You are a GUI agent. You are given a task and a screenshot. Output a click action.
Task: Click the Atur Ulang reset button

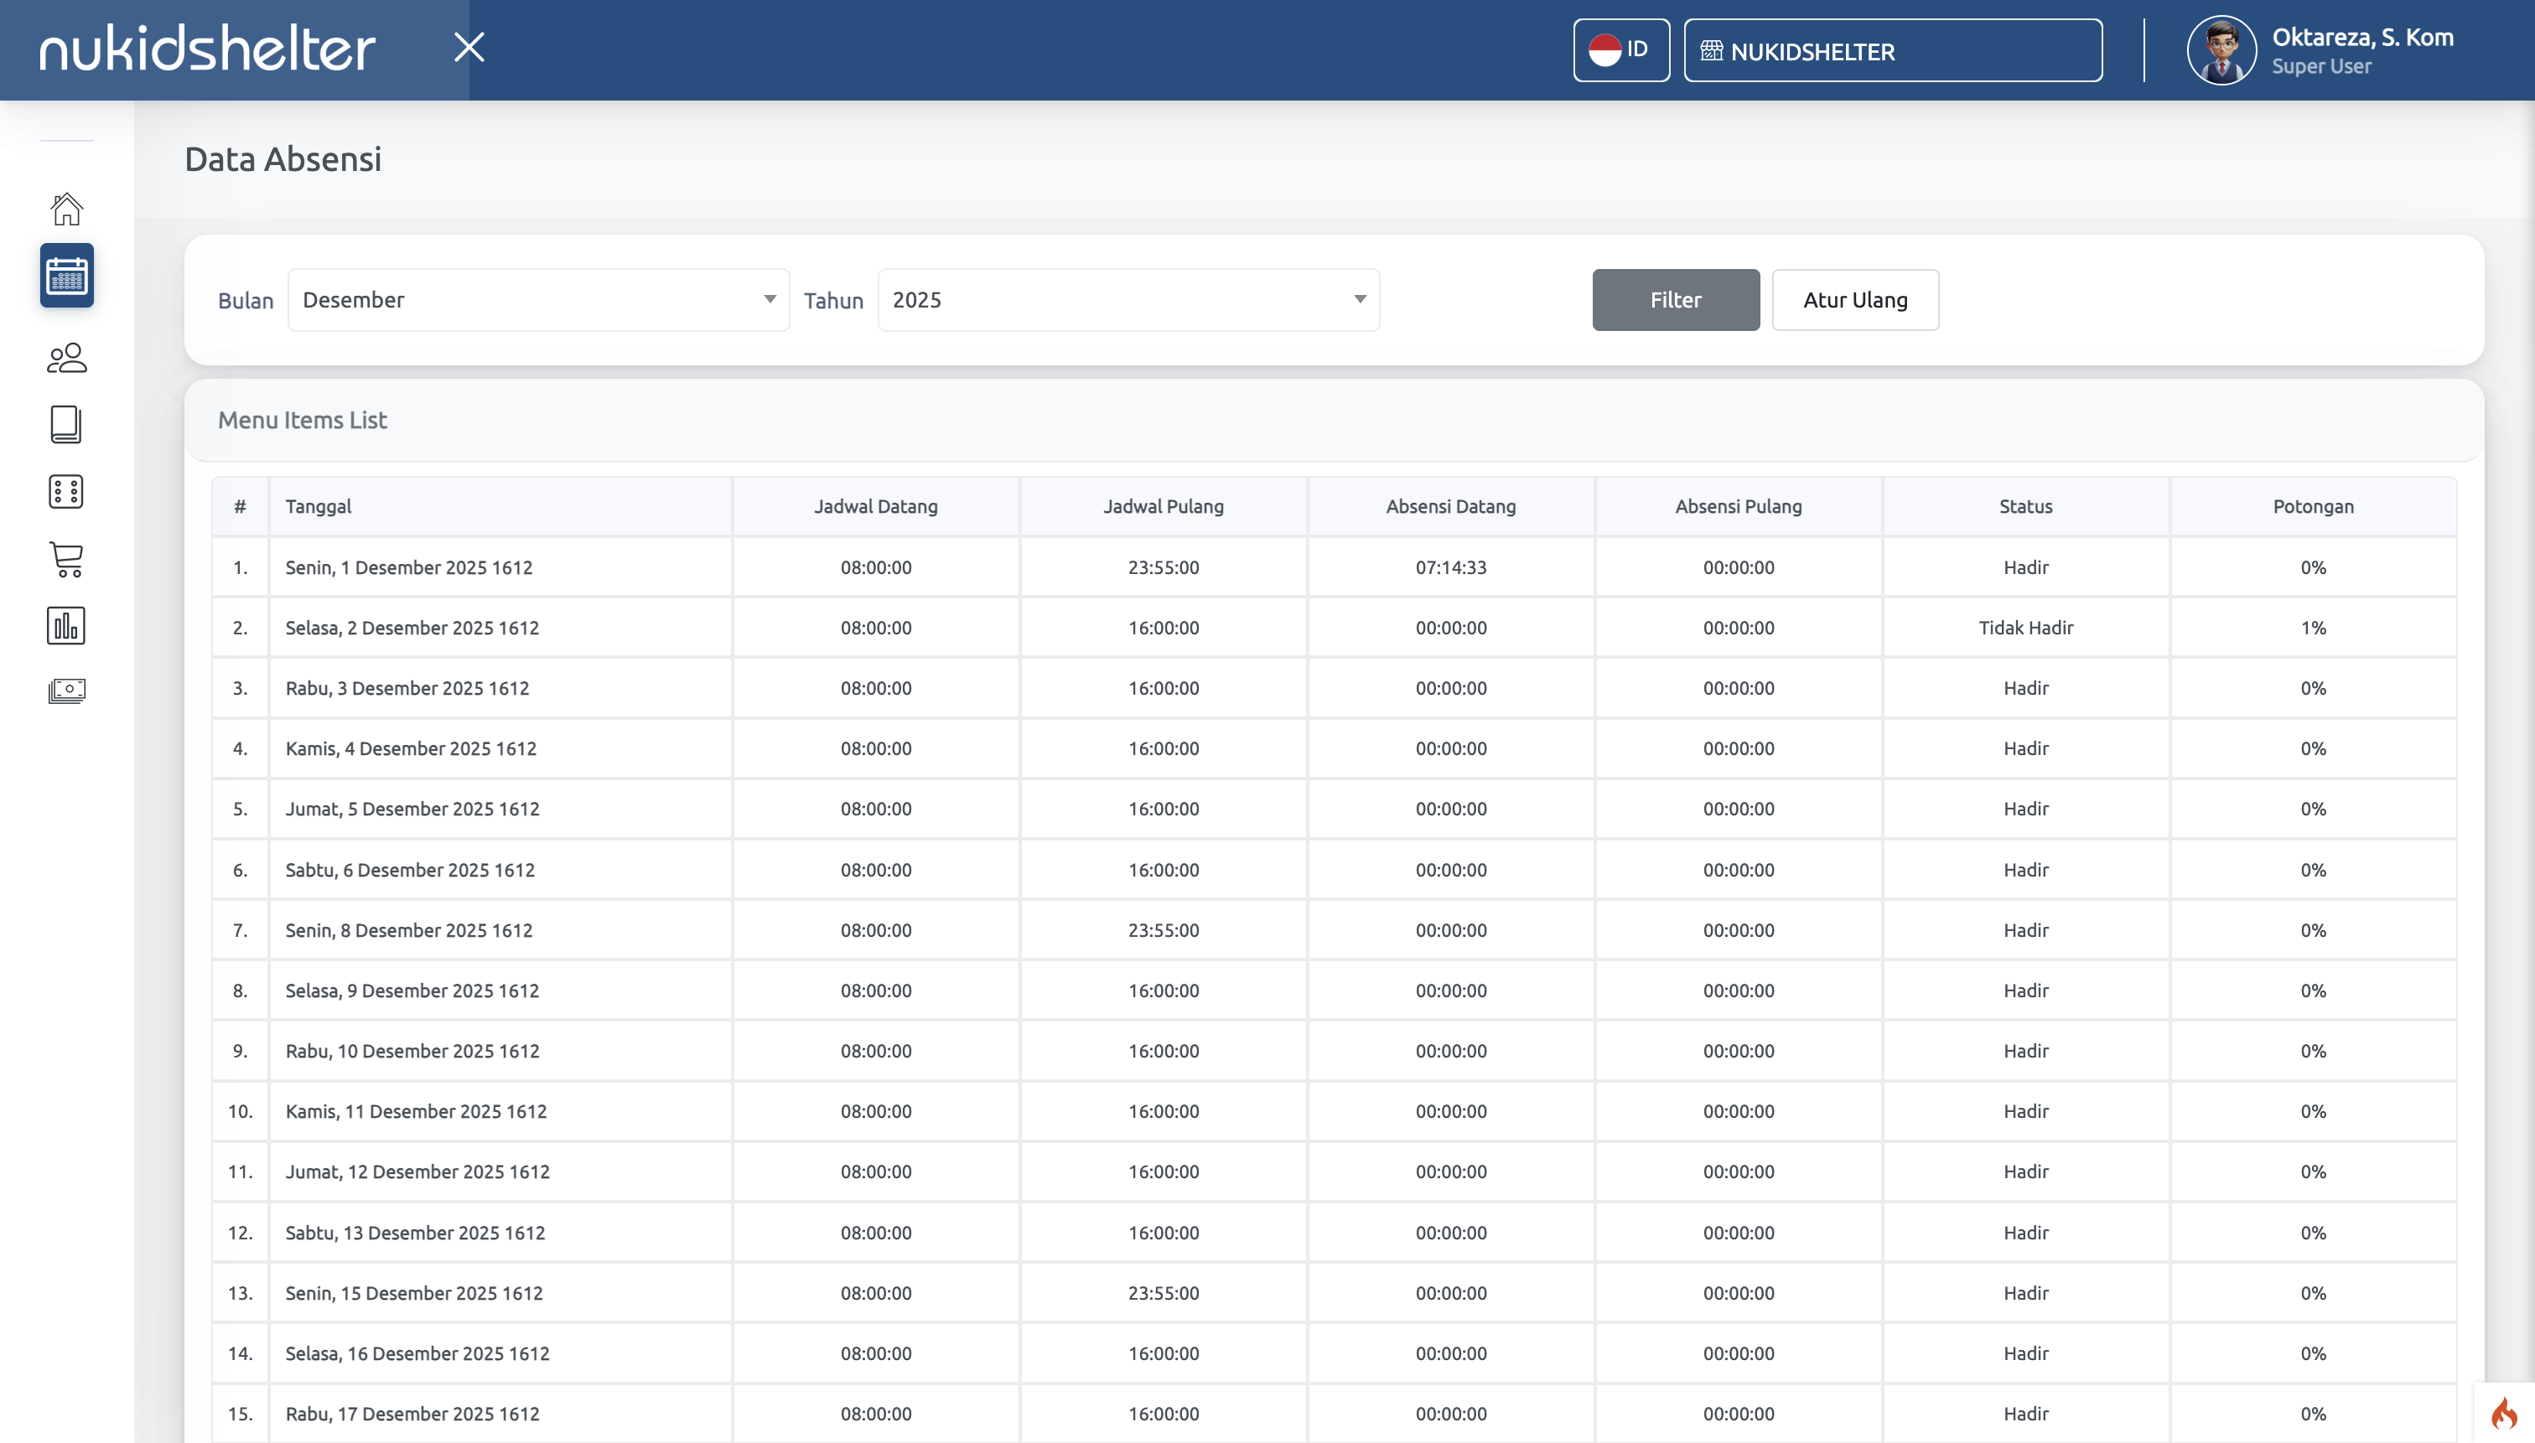point(1854,299)
